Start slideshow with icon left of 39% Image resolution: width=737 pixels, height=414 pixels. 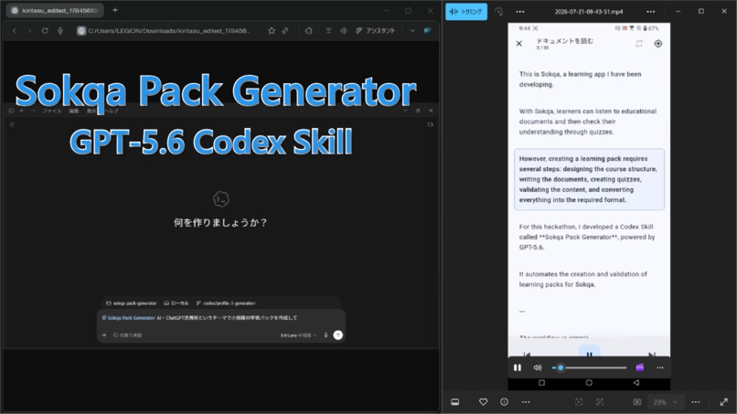point(637,402)
